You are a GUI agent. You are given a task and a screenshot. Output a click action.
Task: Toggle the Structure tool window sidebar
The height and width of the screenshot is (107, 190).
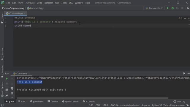pos(2,54)
